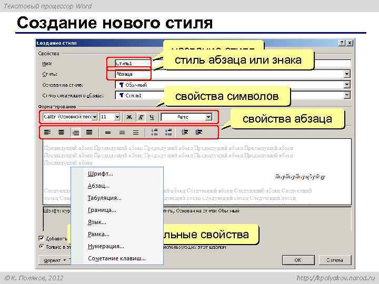Justify the paragraph text
This screenshot has width=379, height=284.
tap(89, 132)
